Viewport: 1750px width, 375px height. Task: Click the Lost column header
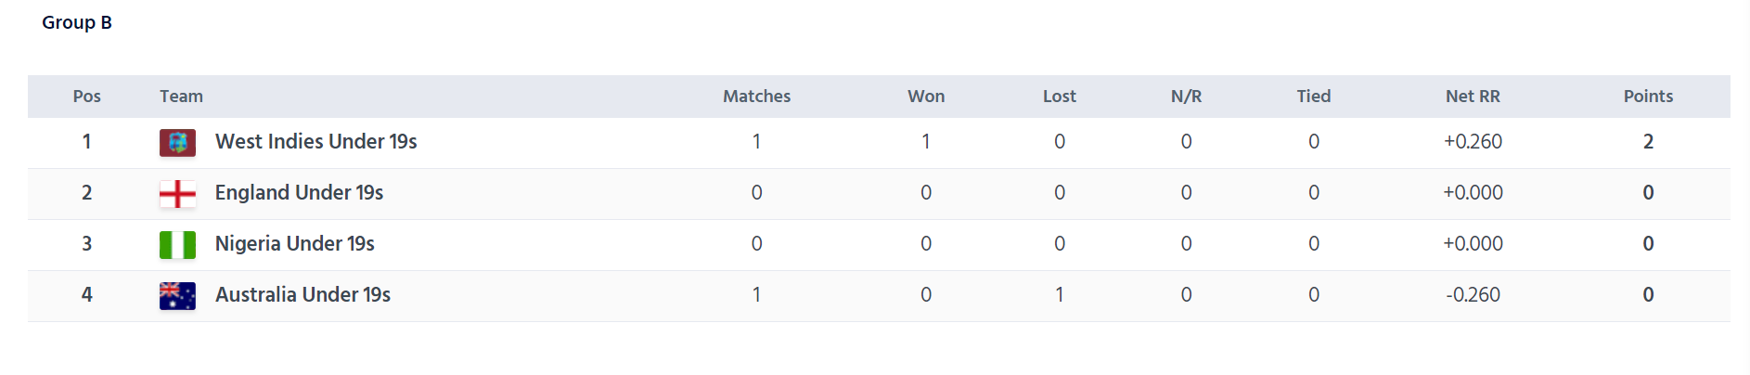pyautogui.click(x=1060, y=97)
